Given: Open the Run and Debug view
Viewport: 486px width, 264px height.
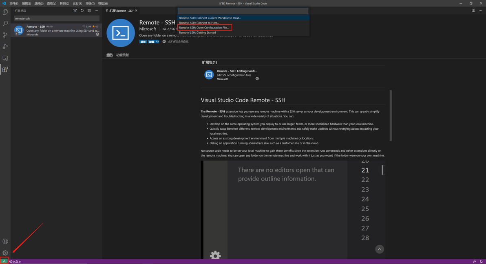Looking at the screenshot, I should click(5, 46).
